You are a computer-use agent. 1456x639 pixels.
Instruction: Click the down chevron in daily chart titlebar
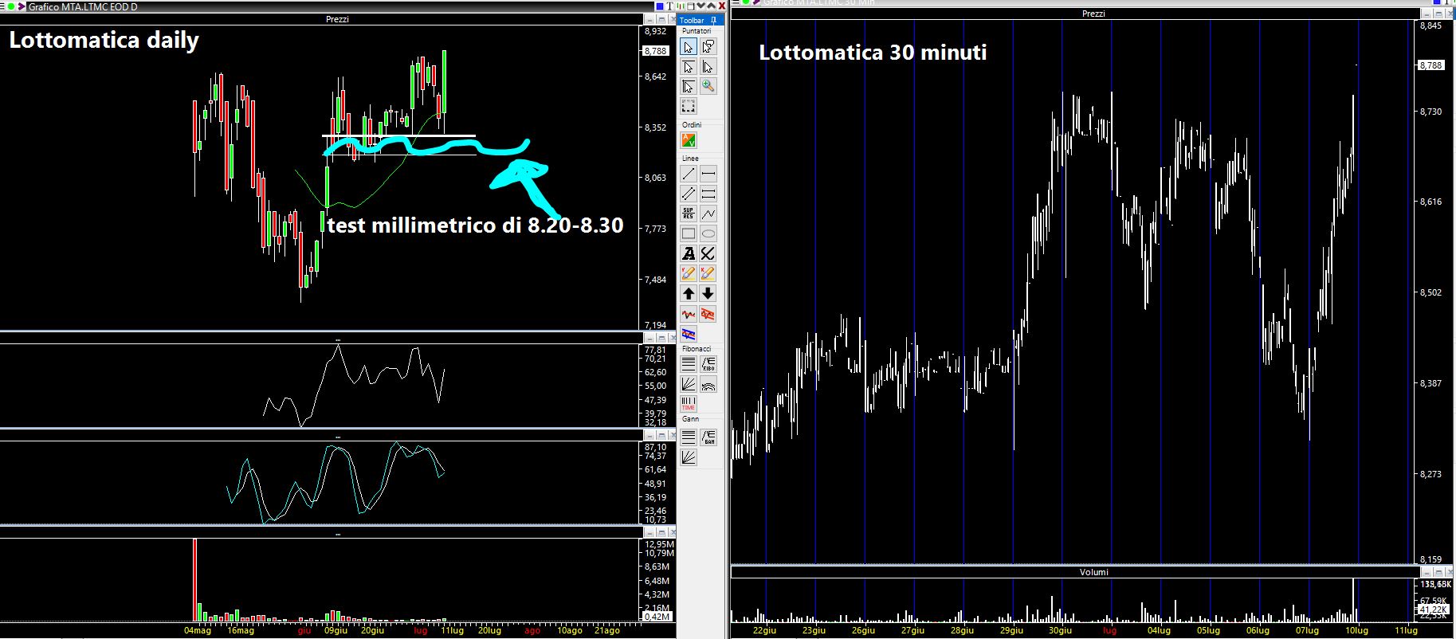tap(701, 6)
